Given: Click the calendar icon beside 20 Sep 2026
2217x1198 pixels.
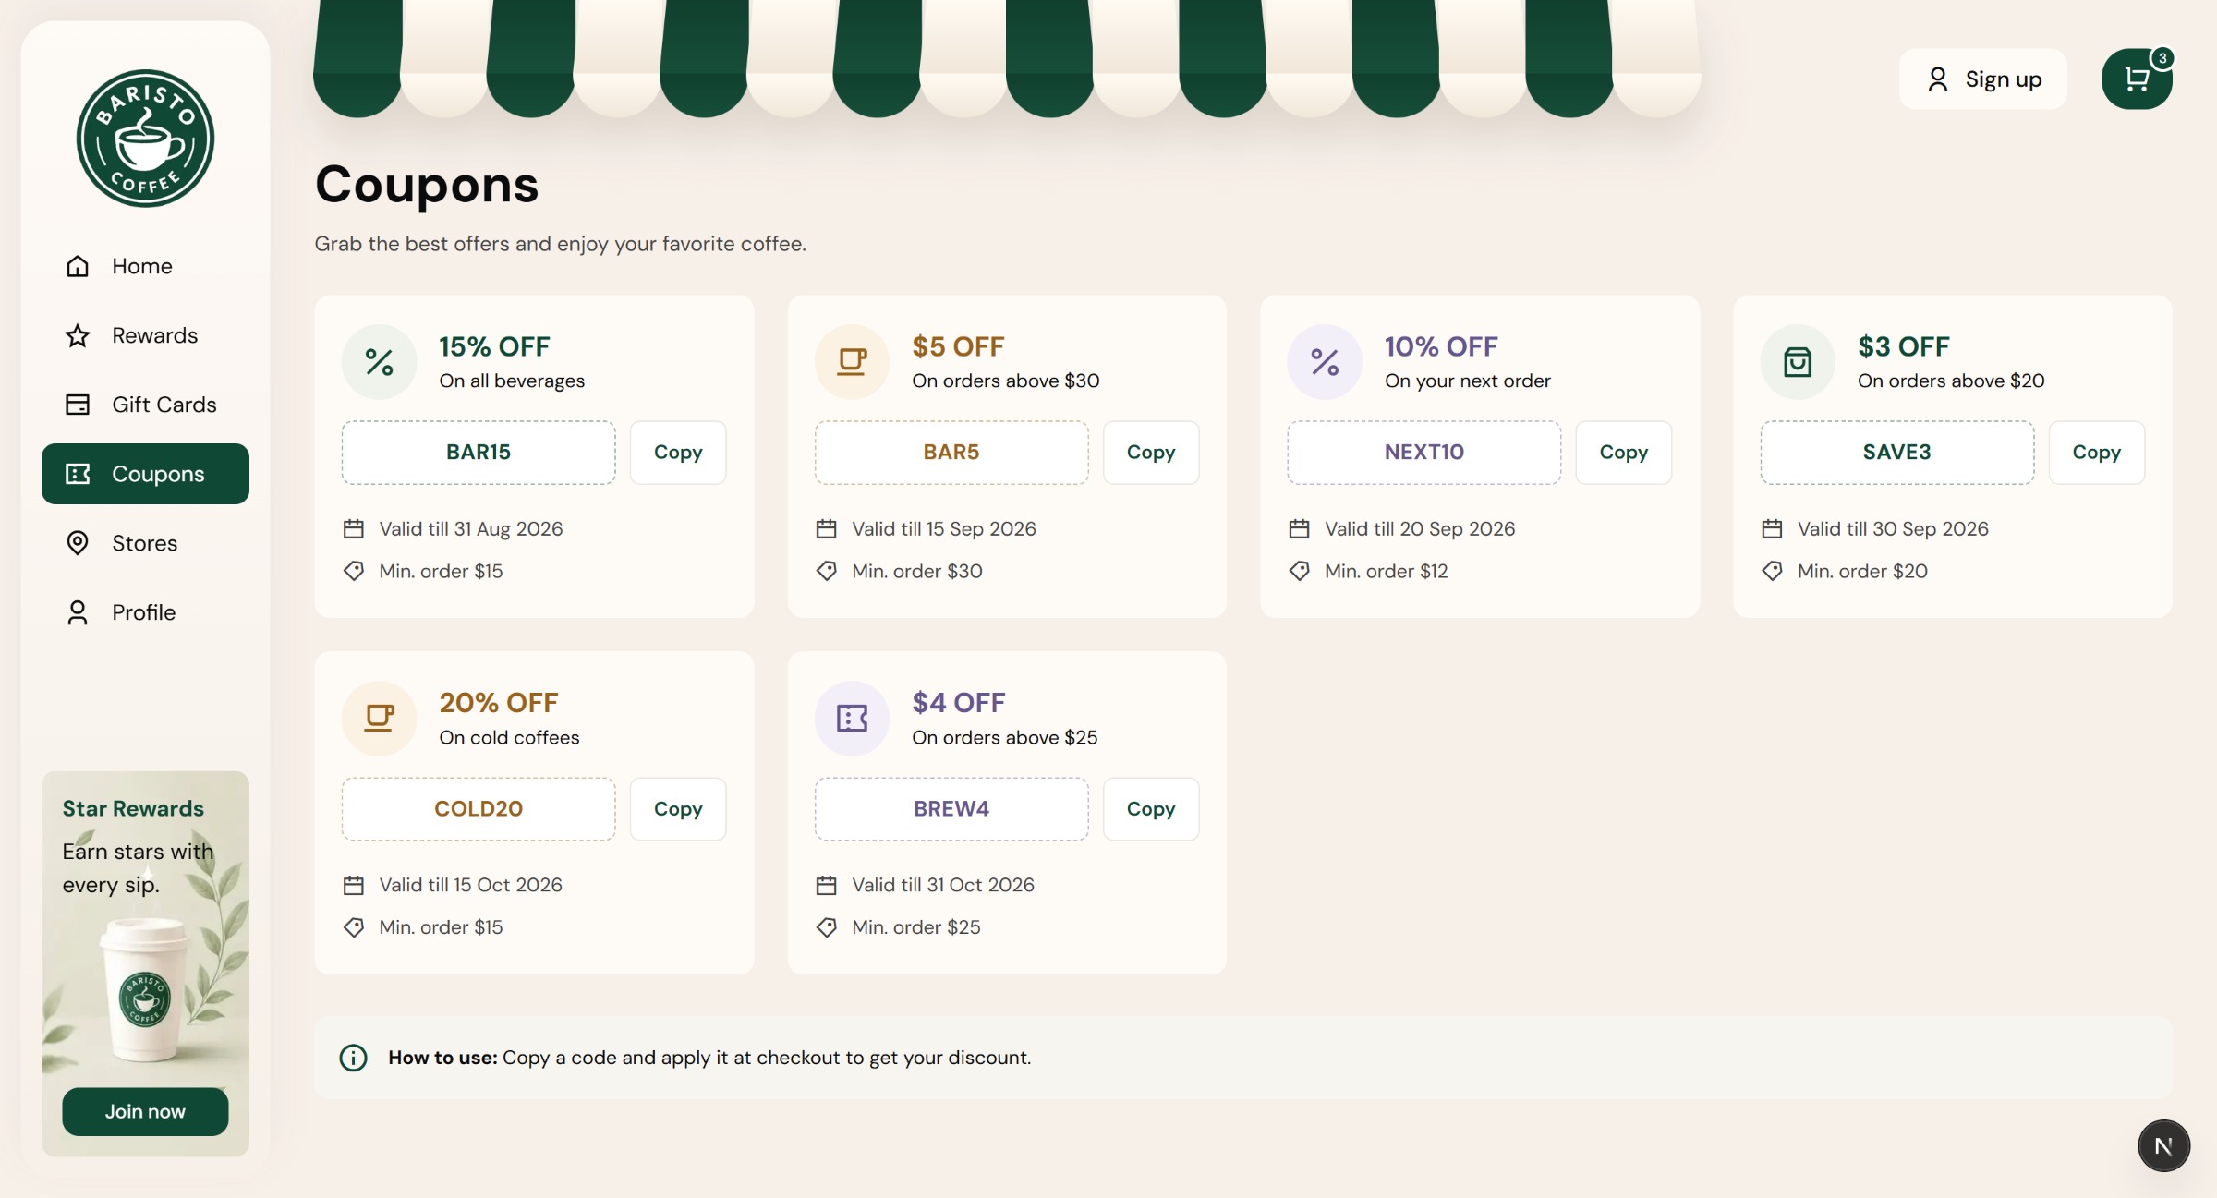Looking at the screenshot, I should click(1300, 529).
